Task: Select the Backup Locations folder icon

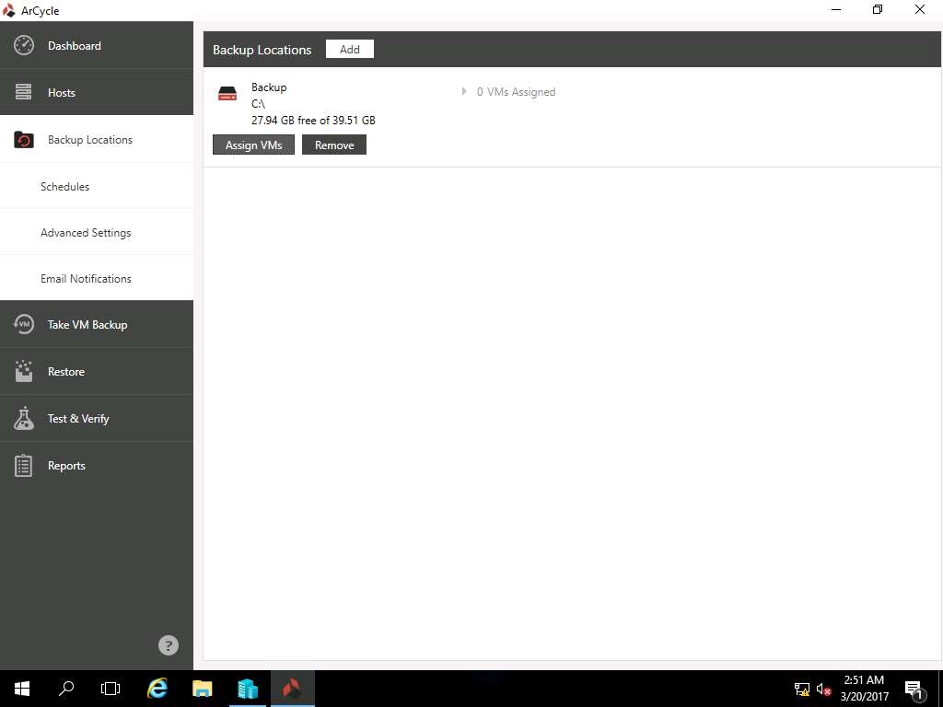Action: pyautogui.click(x=23, y=140)
